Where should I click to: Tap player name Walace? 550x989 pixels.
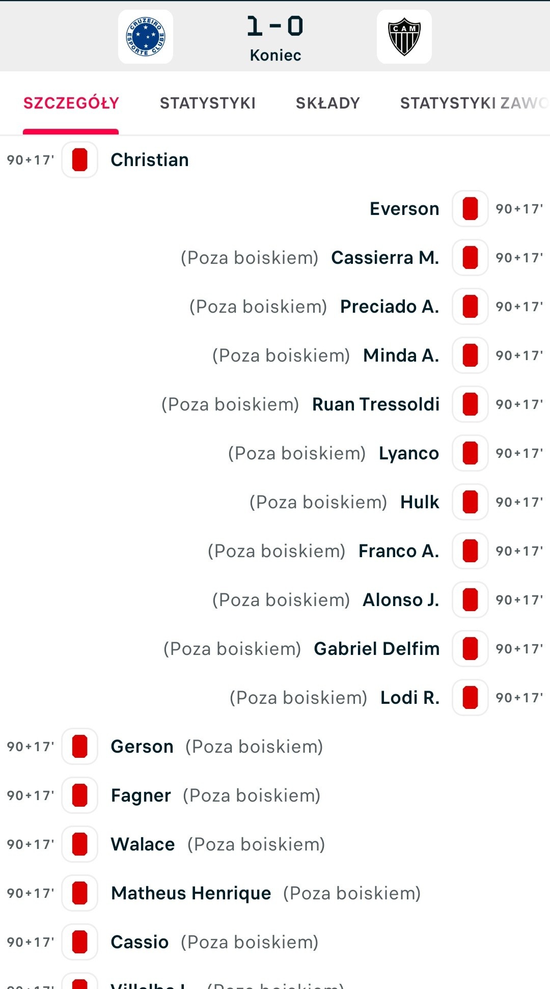143,844
